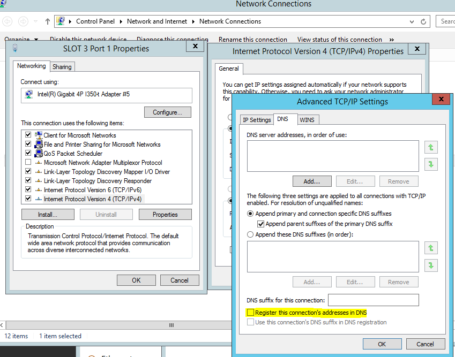Expand the toolbar overflow chevron for more commands
The width and height of the screenshot is (455, 357).
click(392, 39)
